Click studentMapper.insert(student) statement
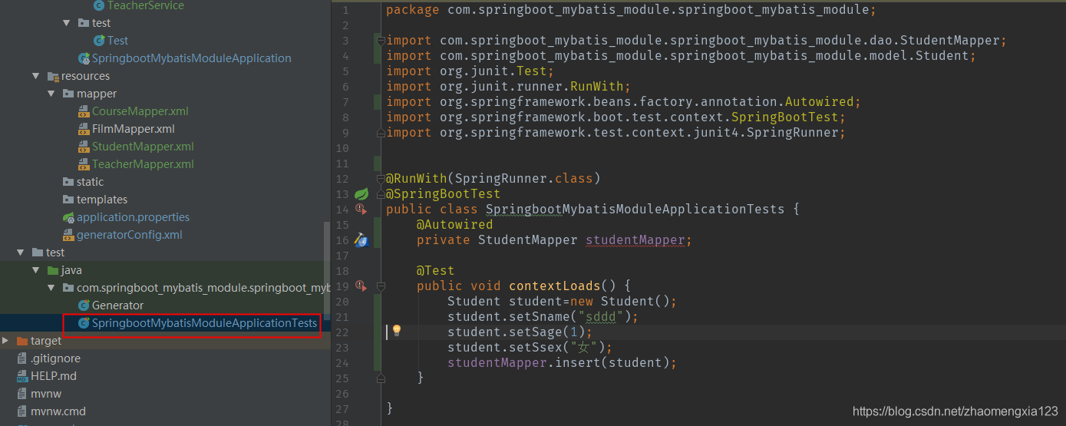 [x=562, y=363]
